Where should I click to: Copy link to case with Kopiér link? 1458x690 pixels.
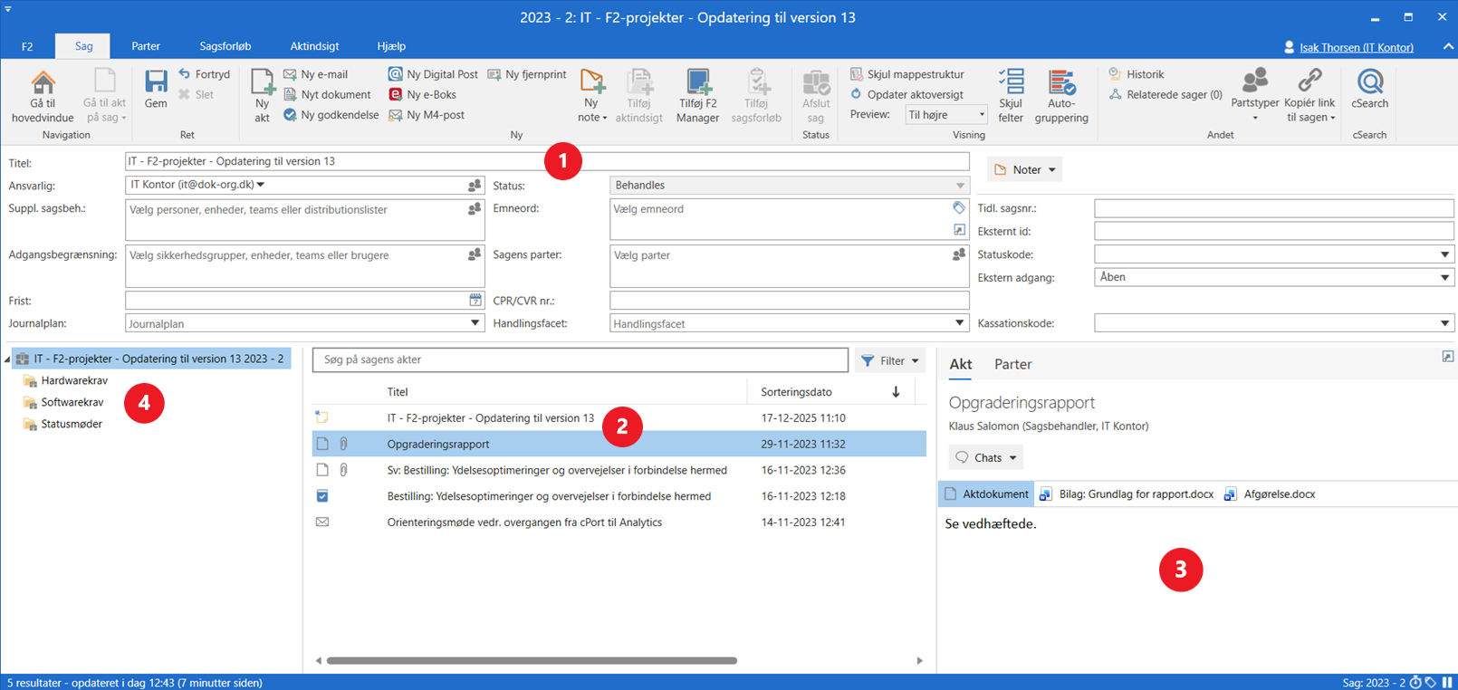click(1309, 94)
